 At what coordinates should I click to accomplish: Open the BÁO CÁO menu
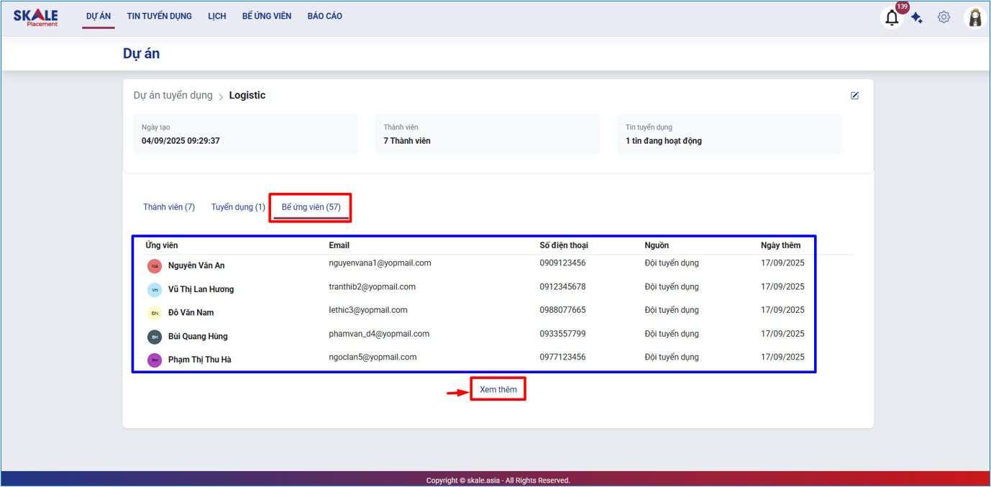point(324,16)
